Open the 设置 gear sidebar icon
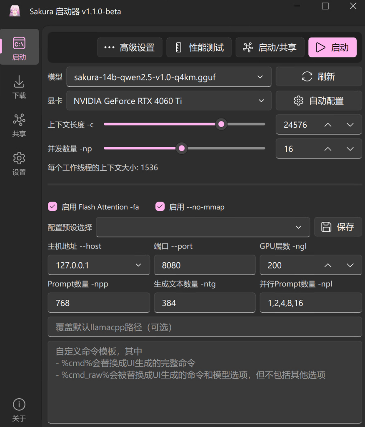The width and height of the screenshot is (365, 427). coord(19,163)
